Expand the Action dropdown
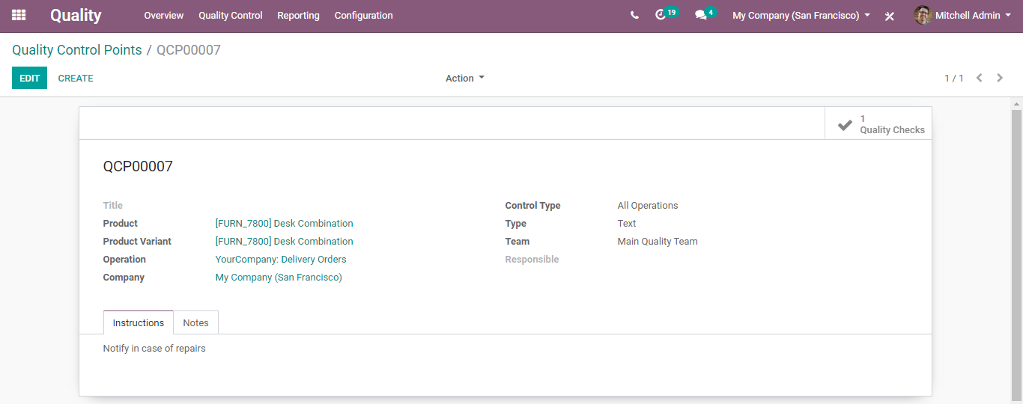Viewport: 1023px width, 404px height. pyautogui.click(x=465, y=78)
